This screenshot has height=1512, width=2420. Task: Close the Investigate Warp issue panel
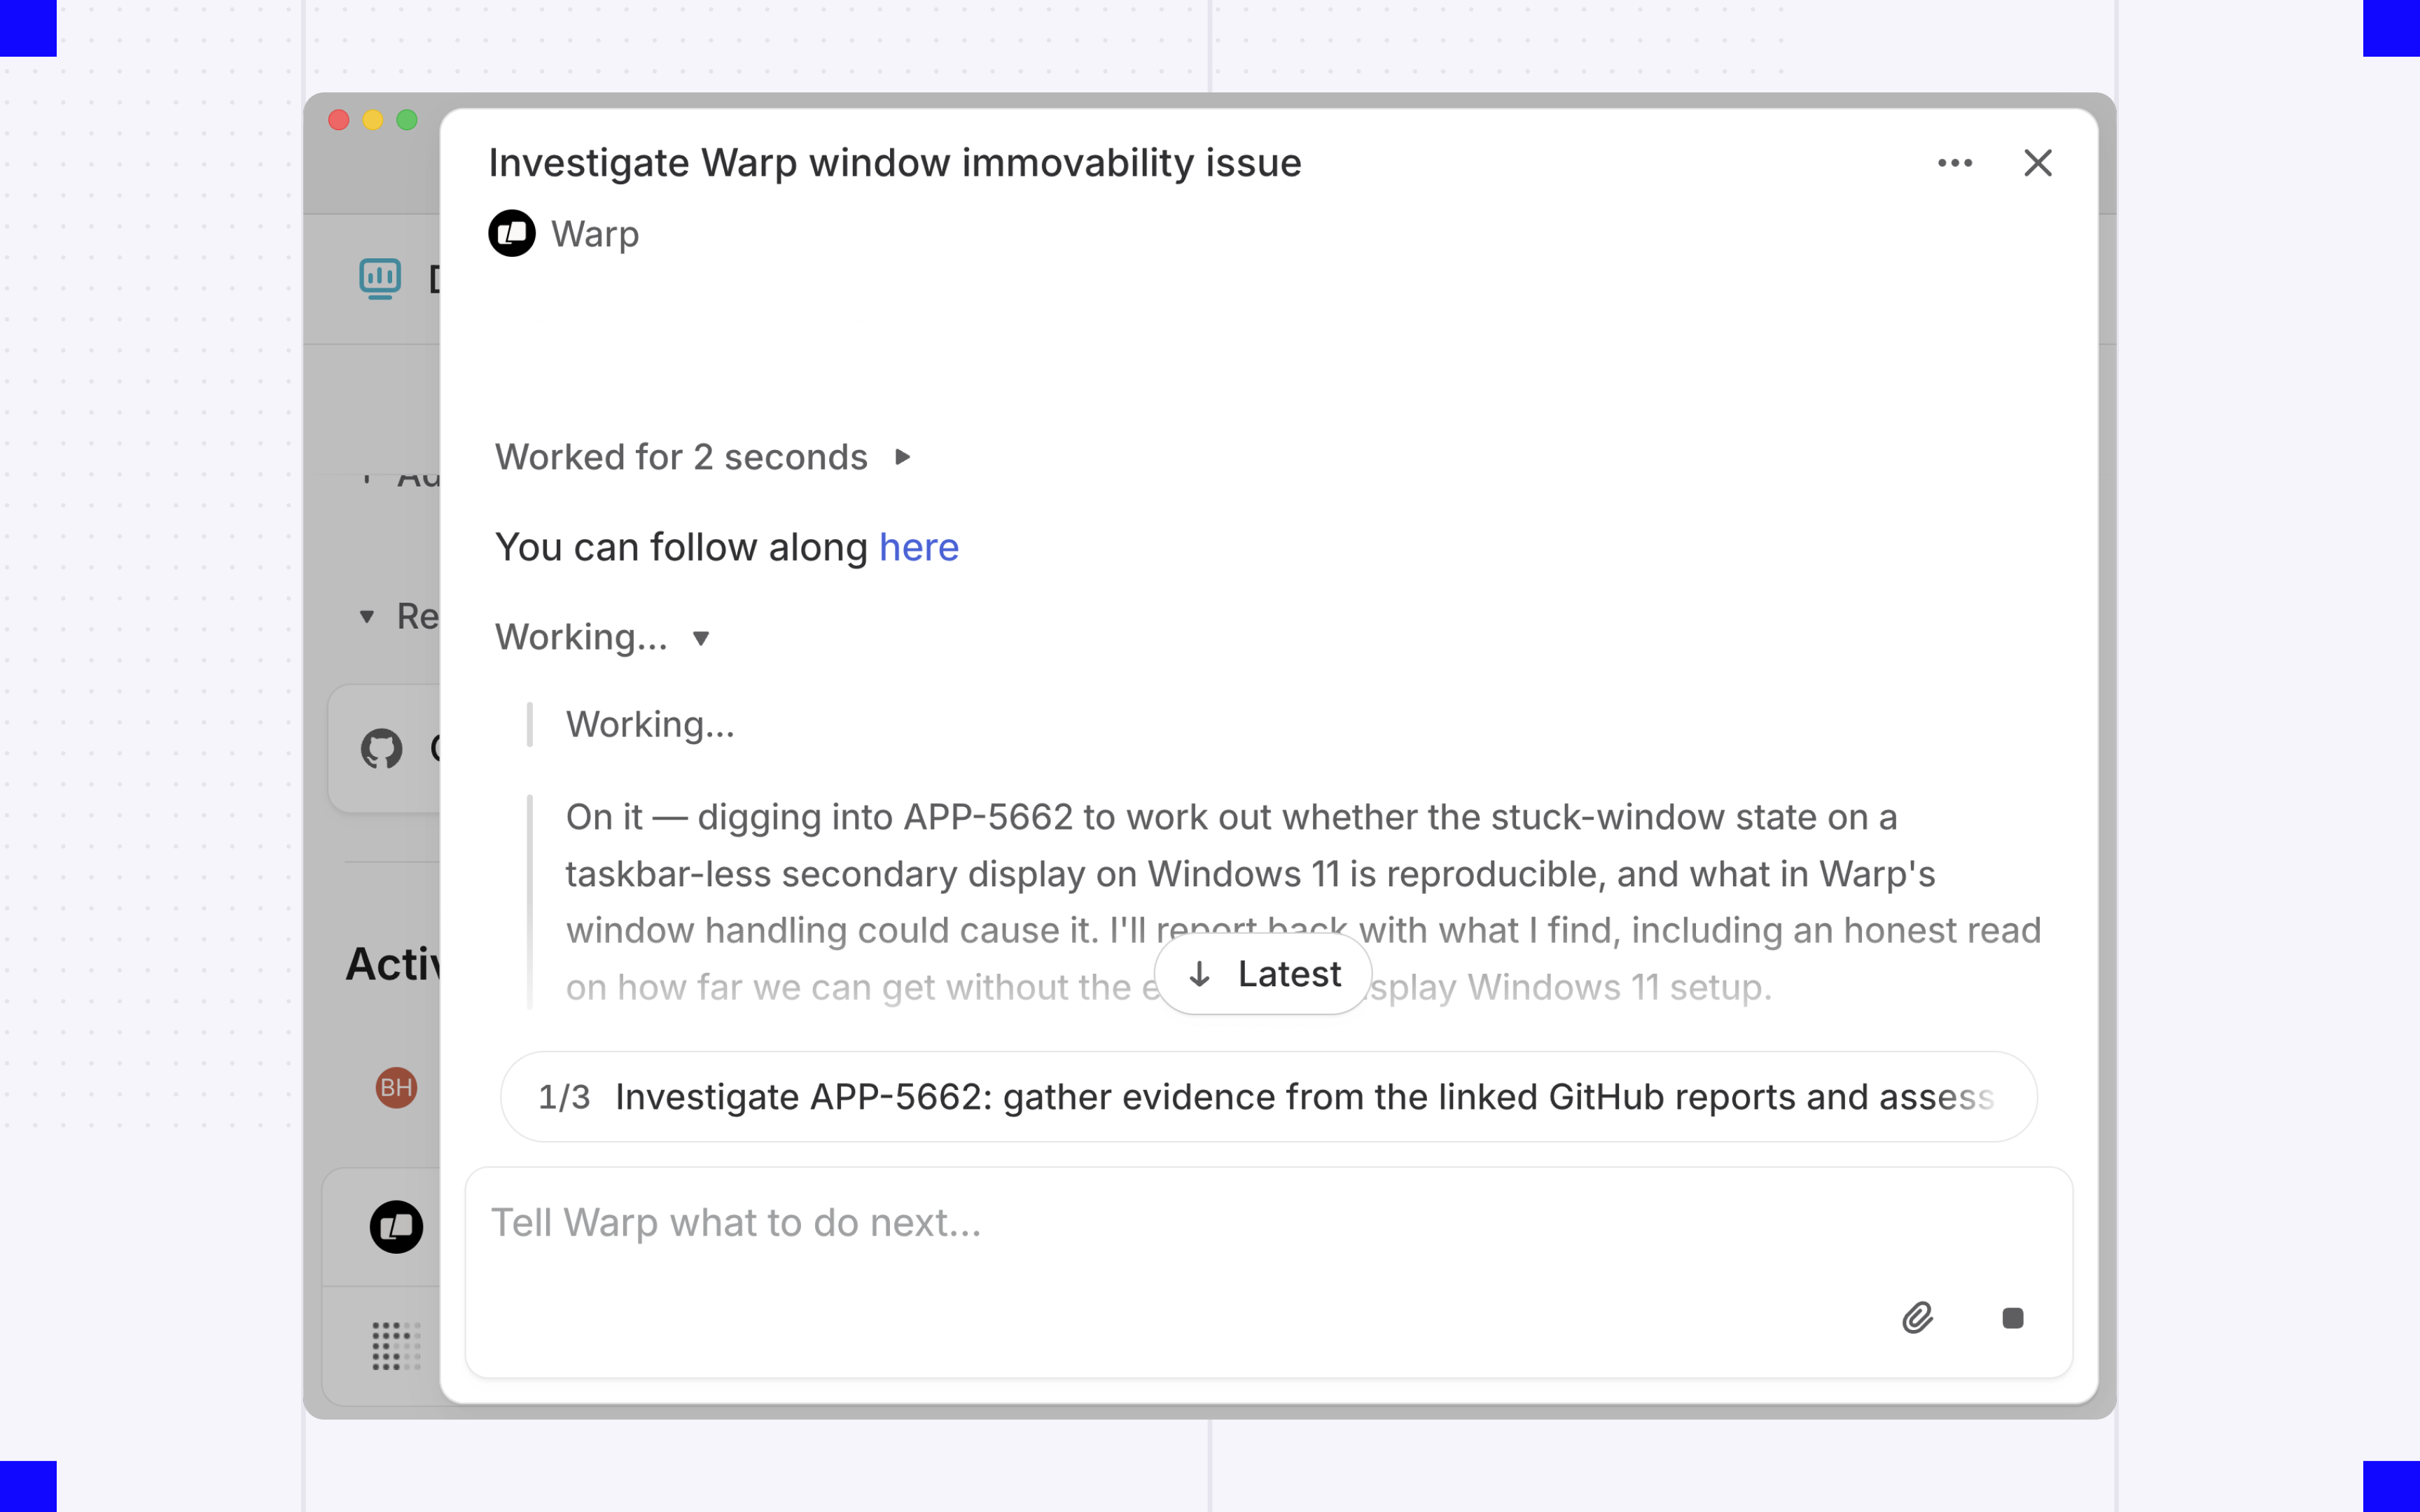coord(2038,163)
